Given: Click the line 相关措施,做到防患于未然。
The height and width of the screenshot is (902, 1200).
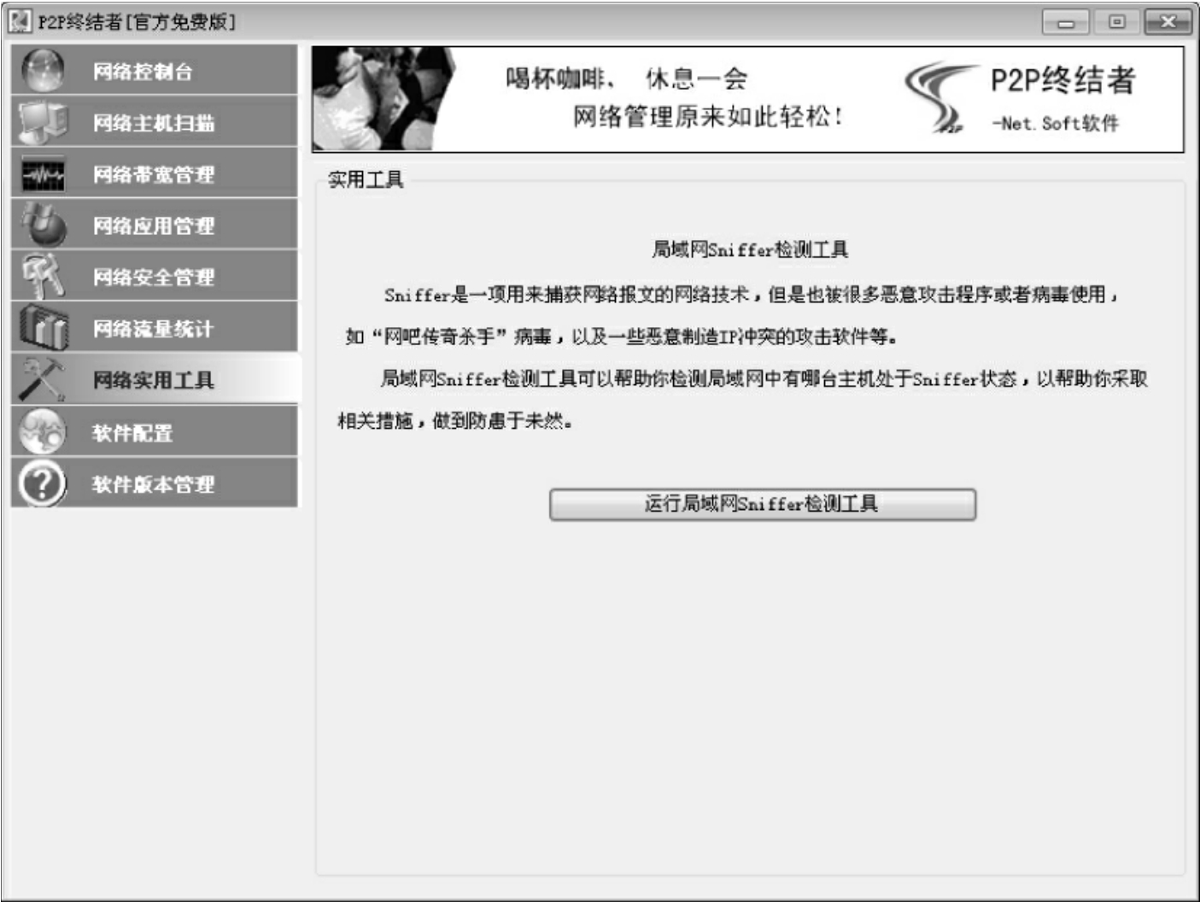Looking at the screenshot, I should pyautogui.click(x=454, y=421).
